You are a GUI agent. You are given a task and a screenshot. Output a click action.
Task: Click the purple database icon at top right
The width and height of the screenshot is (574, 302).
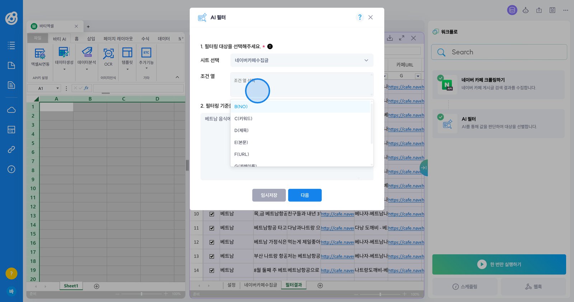click(x=512, y=10)
